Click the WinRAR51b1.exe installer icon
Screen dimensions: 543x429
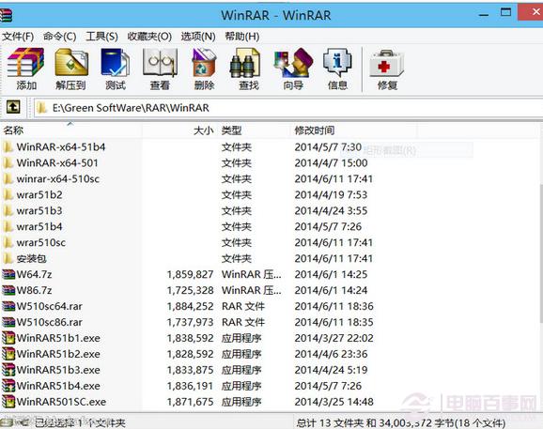(x=8, y=338)
